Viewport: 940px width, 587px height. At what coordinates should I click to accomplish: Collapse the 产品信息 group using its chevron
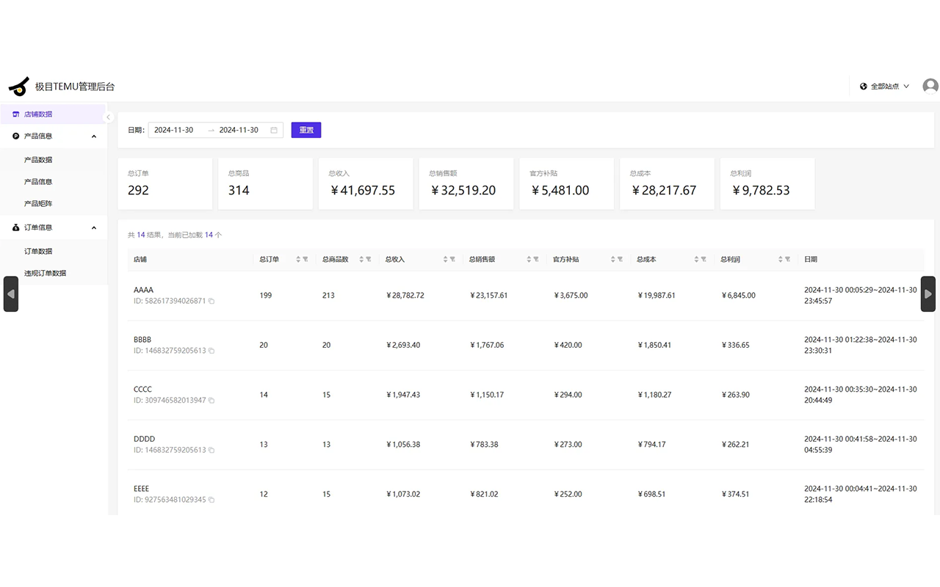[x=93, y=136]
